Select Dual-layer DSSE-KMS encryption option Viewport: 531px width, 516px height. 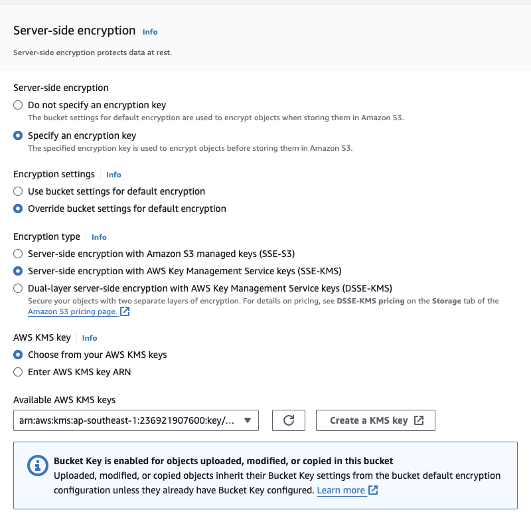click(18, 288)
